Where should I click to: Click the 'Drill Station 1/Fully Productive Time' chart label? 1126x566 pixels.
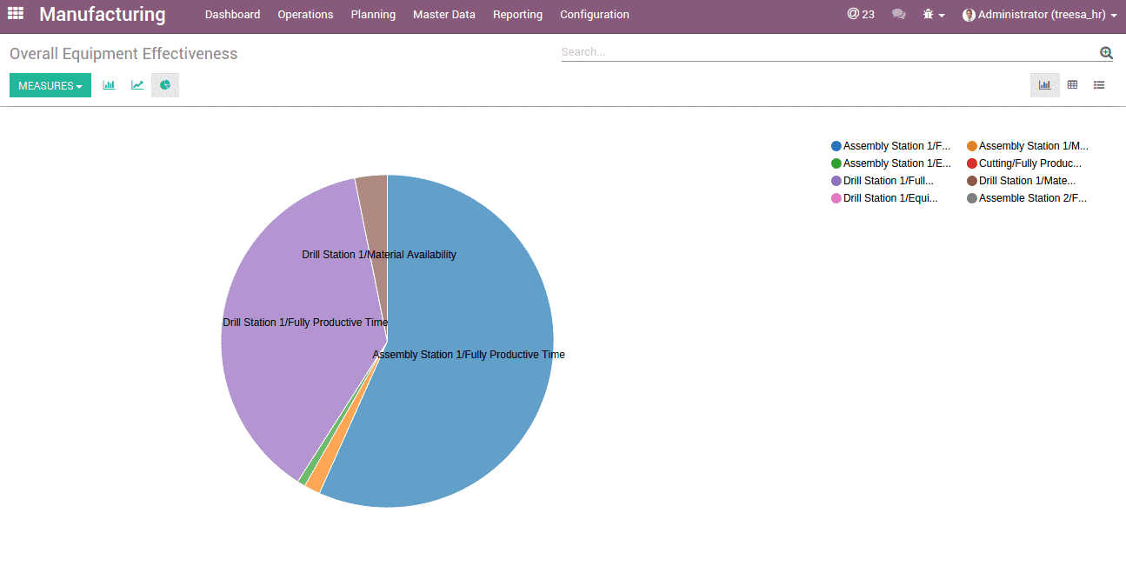[x=305, y=323]
